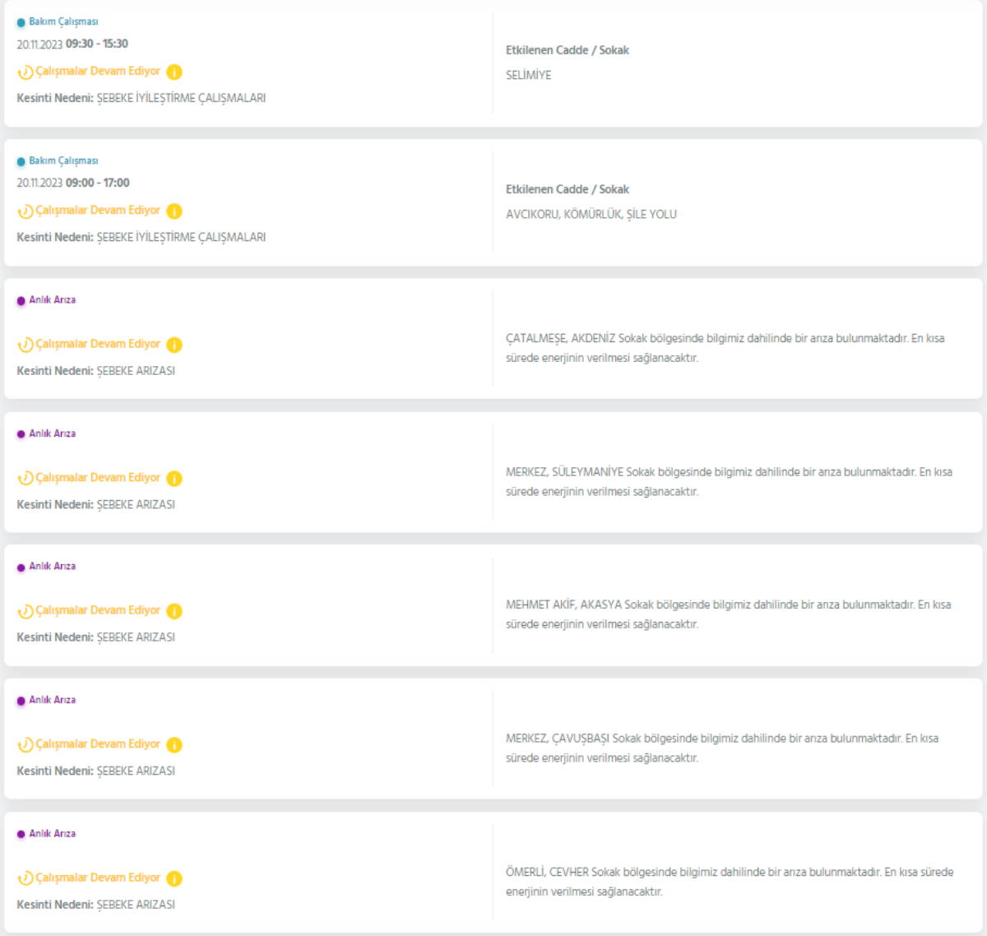Click the AVCIKORU, KÖMÜRLÜK, ŞİLE YOLU street text
The image size is (987, 936).
(x=591, y=215)
